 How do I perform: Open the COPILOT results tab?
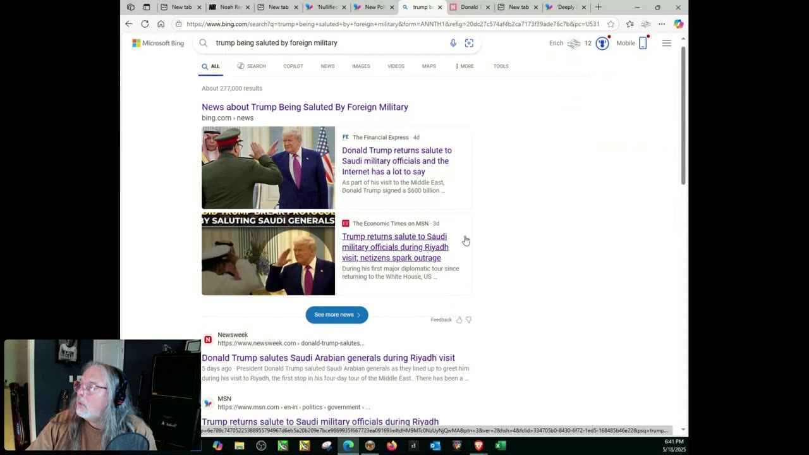[x=293, y=66]
